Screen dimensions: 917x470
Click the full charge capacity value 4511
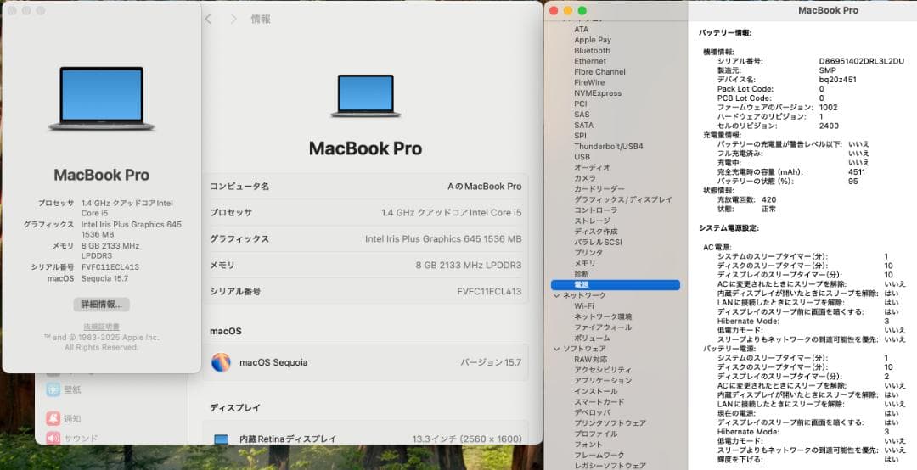[857, 172]
